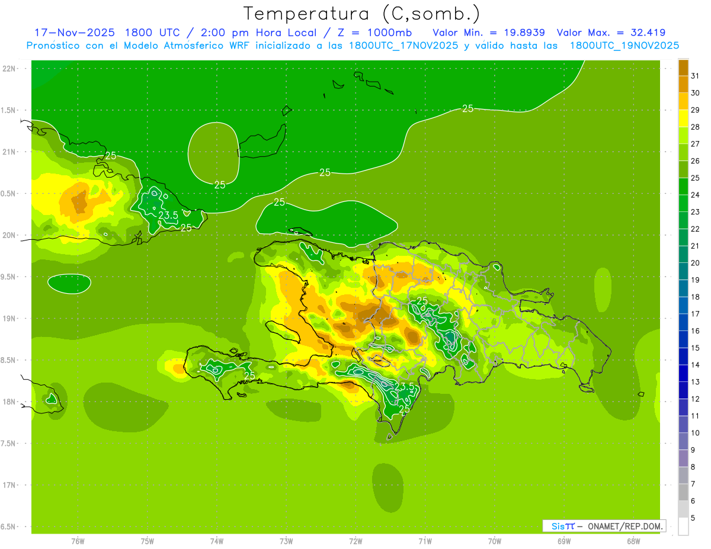Select legend color swatch between 24 and 25

coord(683,186)
